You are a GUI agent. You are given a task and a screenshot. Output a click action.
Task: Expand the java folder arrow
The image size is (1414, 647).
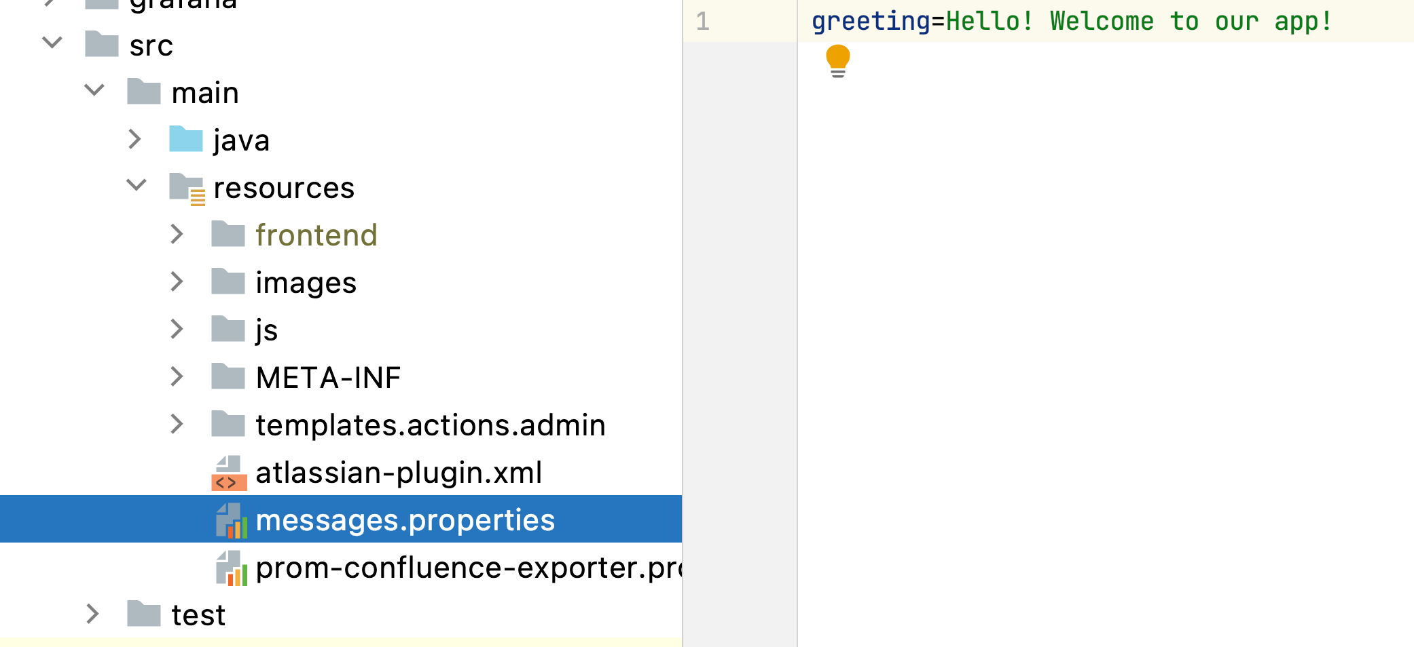[135, 139]
